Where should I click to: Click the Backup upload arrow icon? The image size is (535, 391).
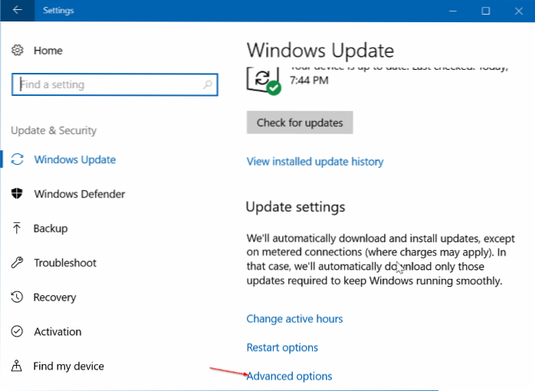click(17, 228)
